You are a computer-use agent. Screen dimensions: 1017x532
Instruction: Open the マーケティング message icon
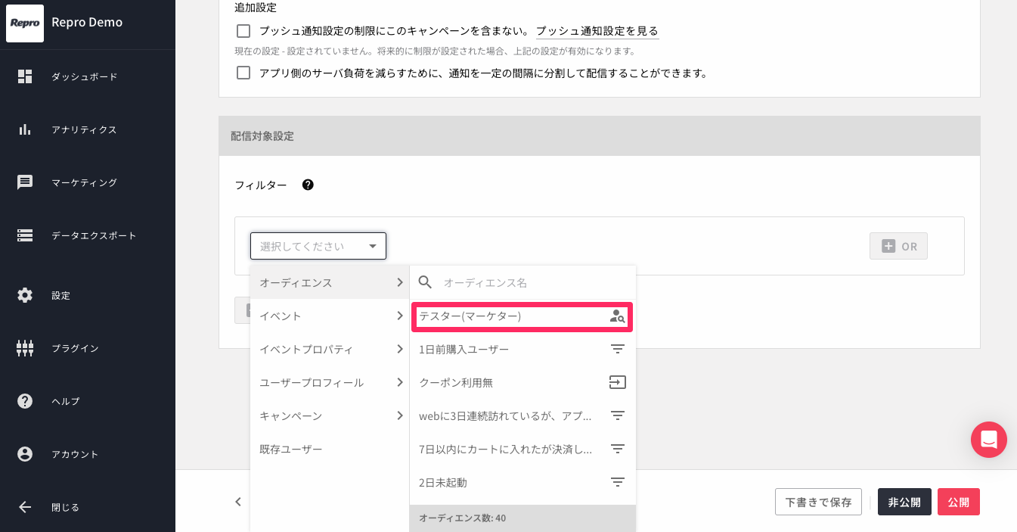(25, 182)
